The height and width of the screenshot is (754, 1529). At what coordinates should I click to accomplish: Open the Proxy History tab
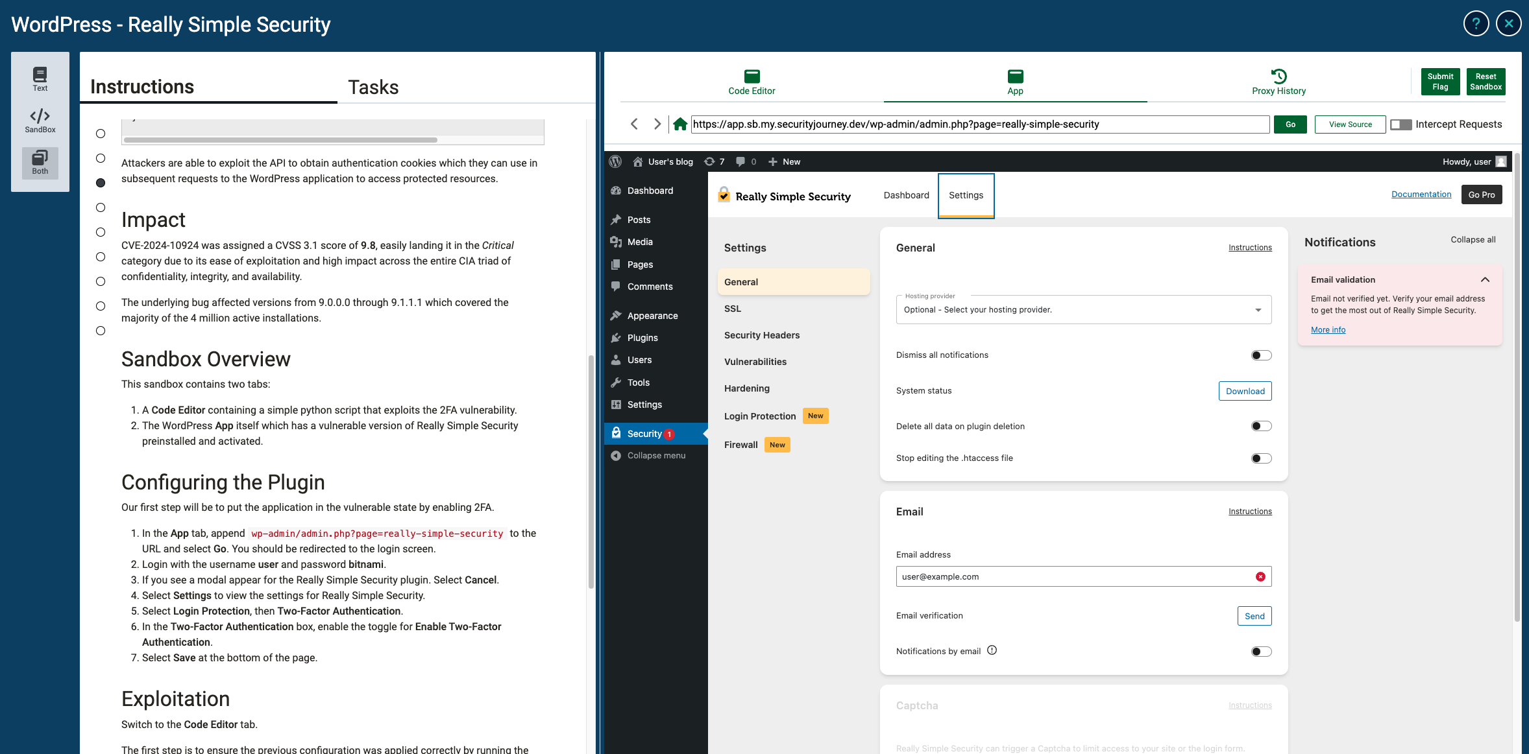pyautogui.click(x=1278, y=82)
